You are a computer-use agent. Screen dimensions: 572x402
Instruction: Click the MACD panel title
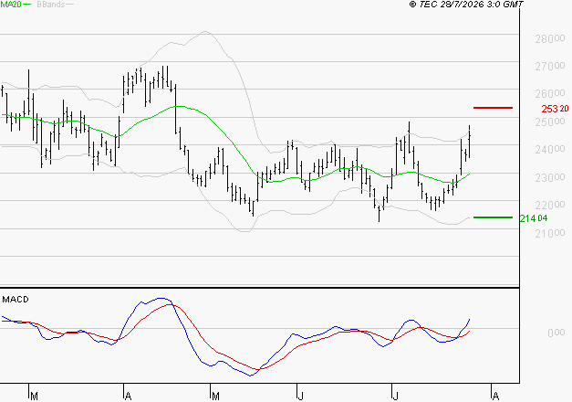[16, 300]
